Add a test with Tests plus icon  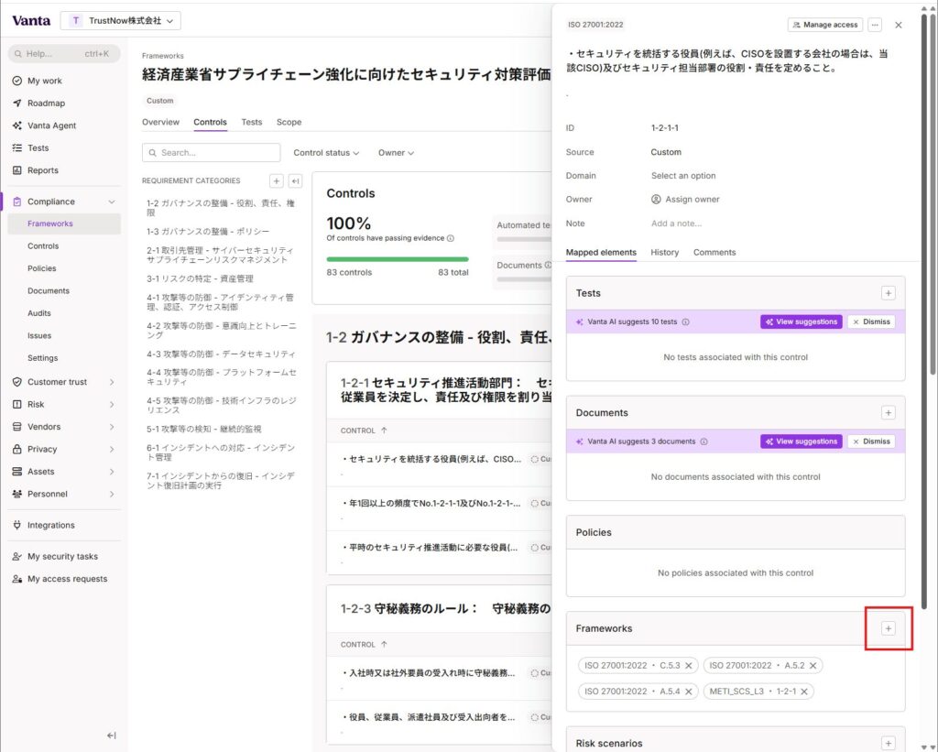pos(888,293)
